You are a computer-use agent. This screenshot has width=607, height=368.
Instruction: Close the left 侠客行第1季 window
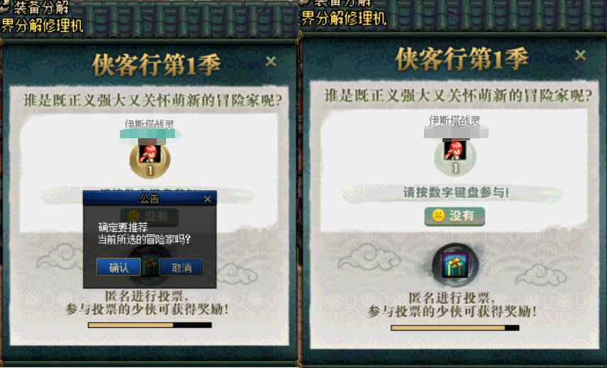[271, 61]
